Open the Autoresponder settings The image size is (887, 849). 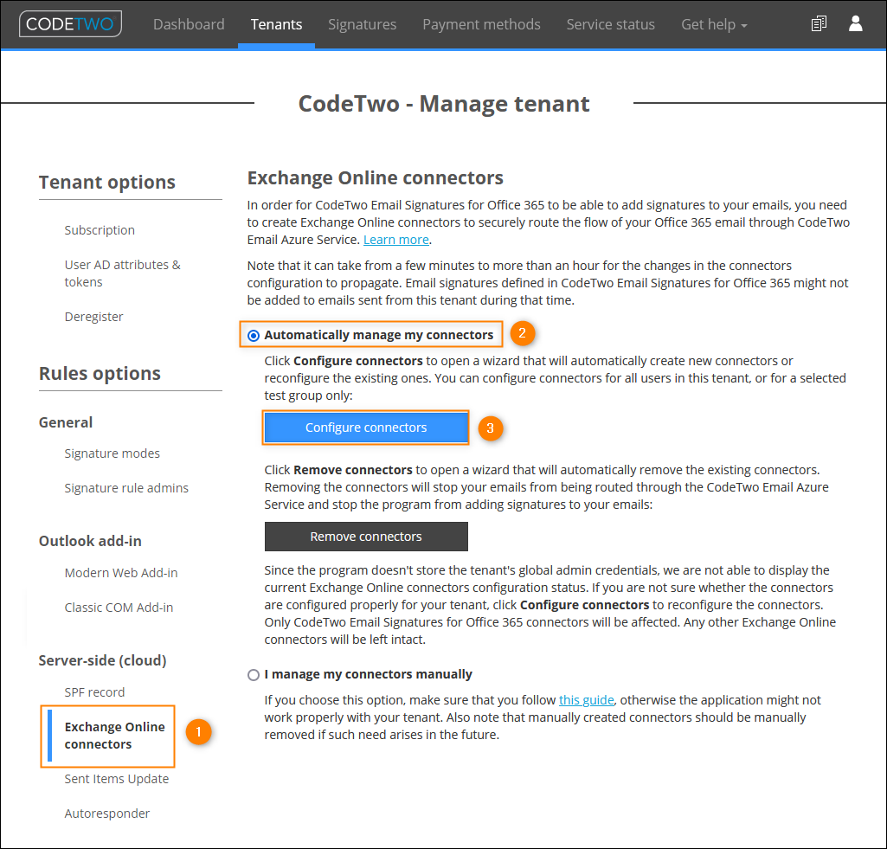click(106, 813)
